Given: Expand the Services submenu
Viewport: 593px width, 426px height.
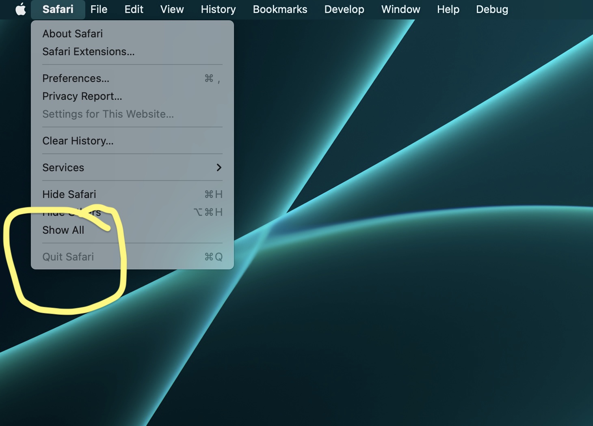Looking at the screenshot, I should (x=132, y=168).
